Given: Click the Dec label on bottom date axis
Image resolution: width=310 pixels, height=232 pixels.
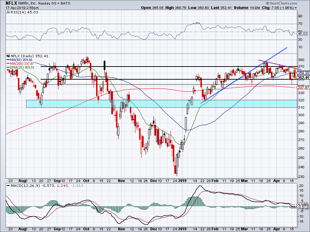Looking at the screenshot, I should tap(153, 229).
